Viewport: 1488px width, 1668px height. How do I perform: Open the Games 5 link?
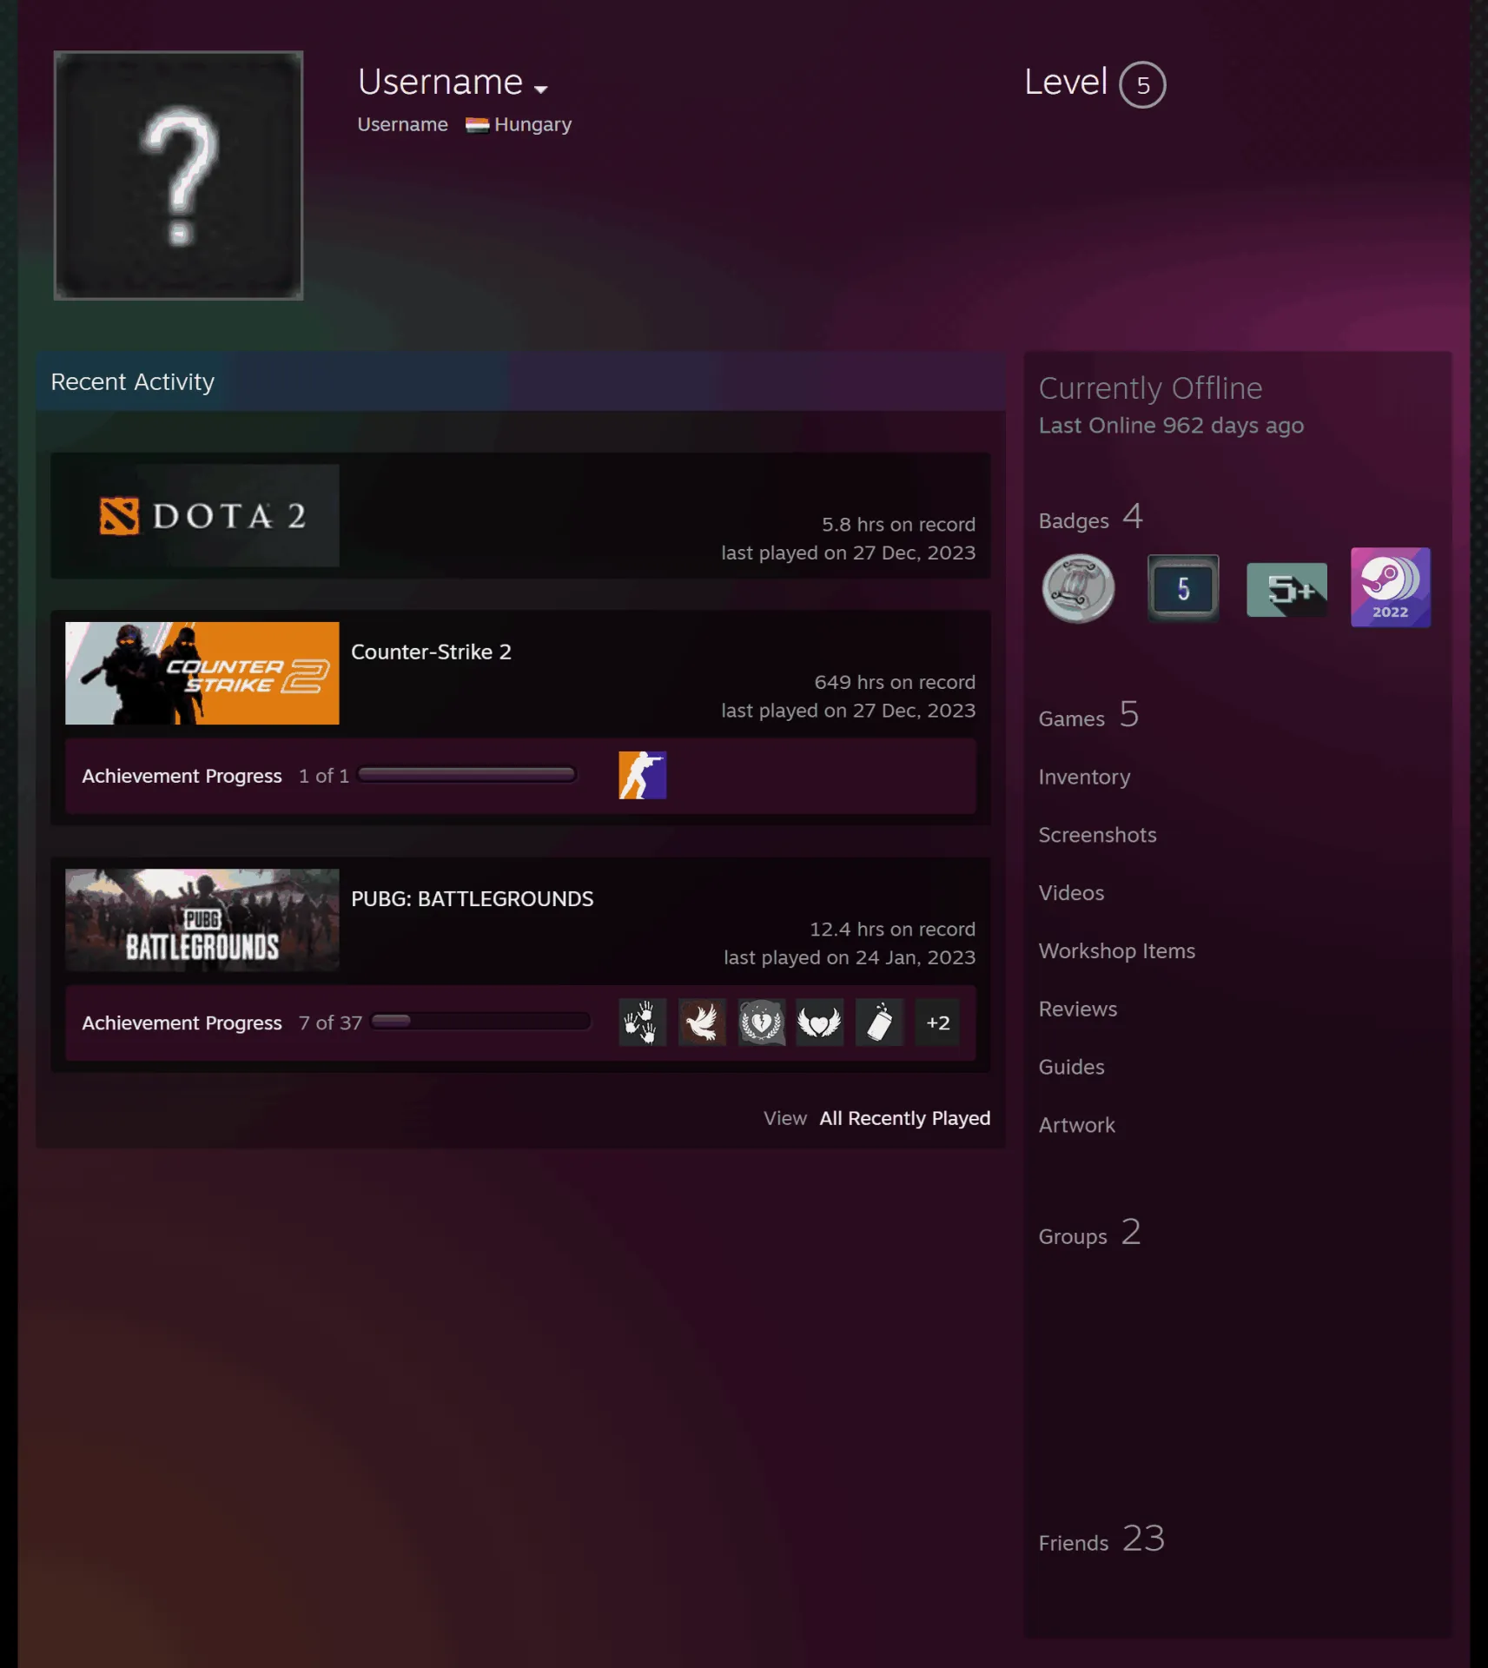(1088, 716)
